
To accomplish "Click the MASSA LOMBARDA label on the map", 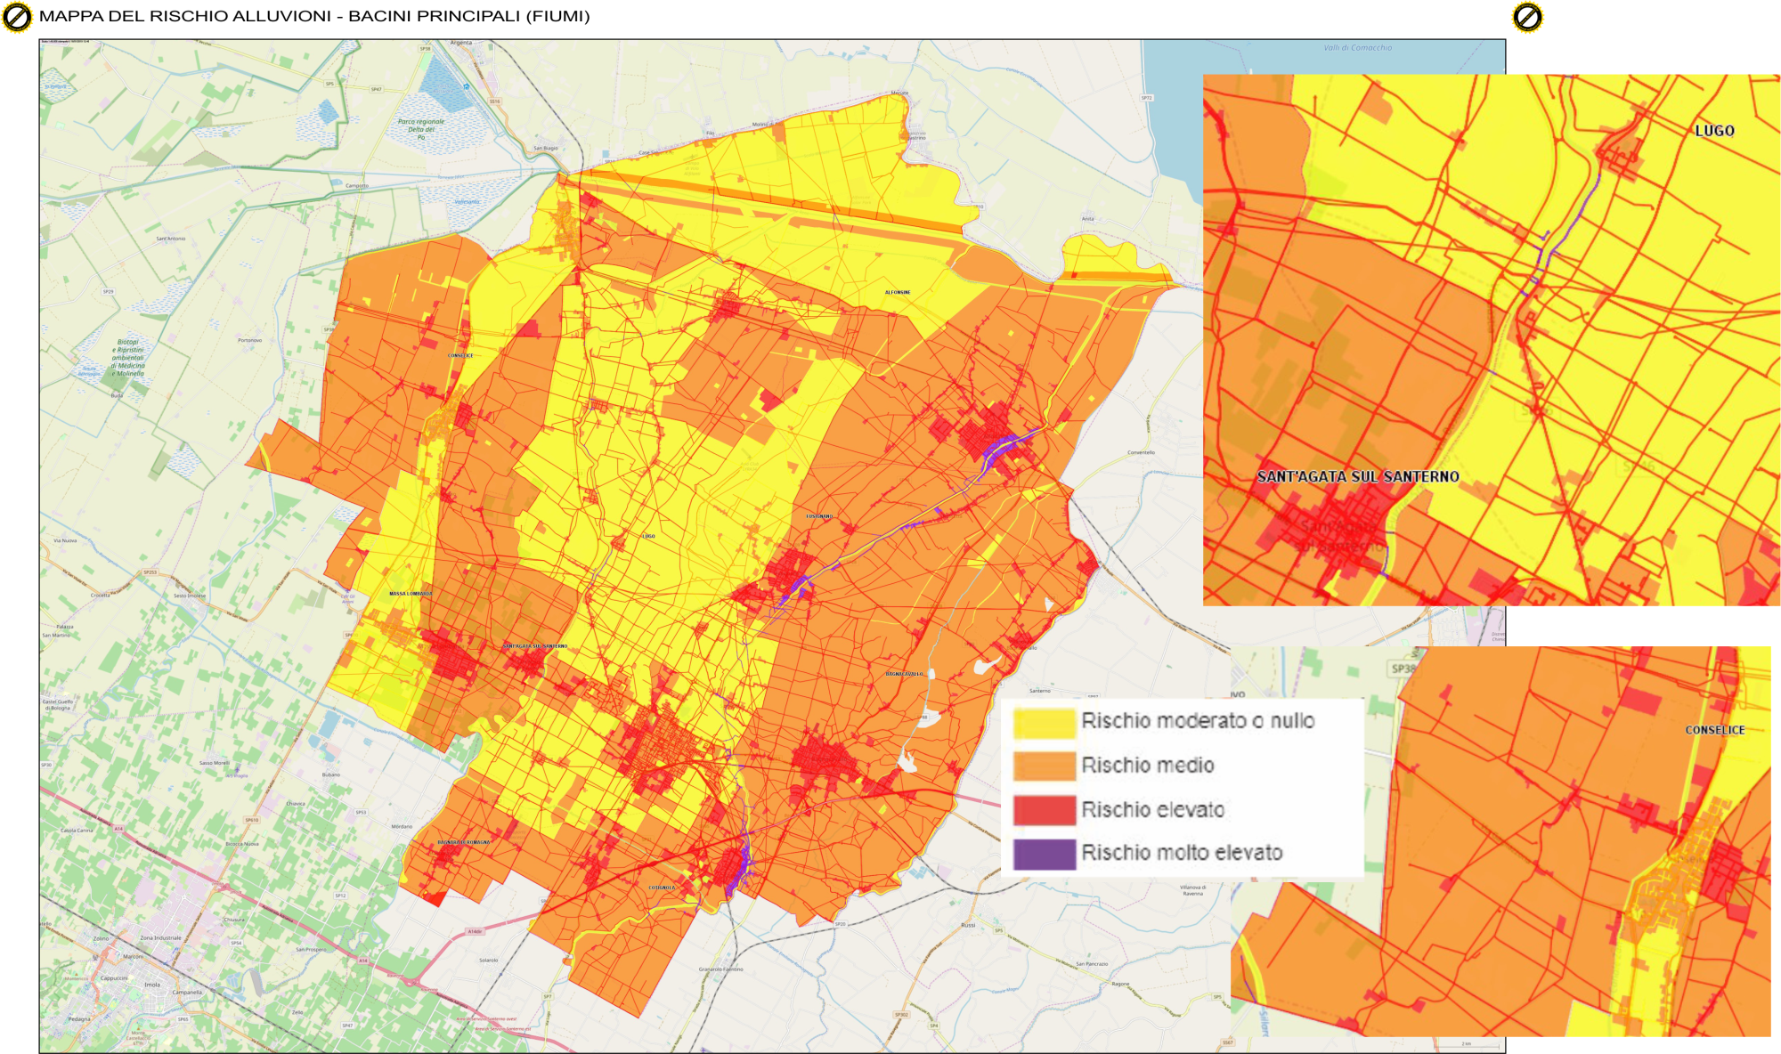I will point(411,594).
